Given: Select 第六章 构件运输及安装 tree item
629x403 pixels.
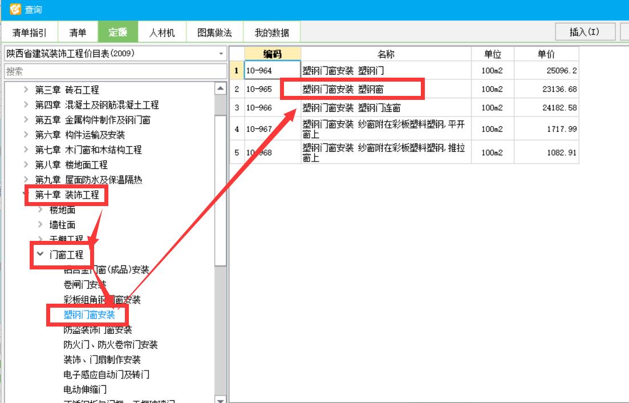Looking at the screenshot, I should click(x=80, y=135).
